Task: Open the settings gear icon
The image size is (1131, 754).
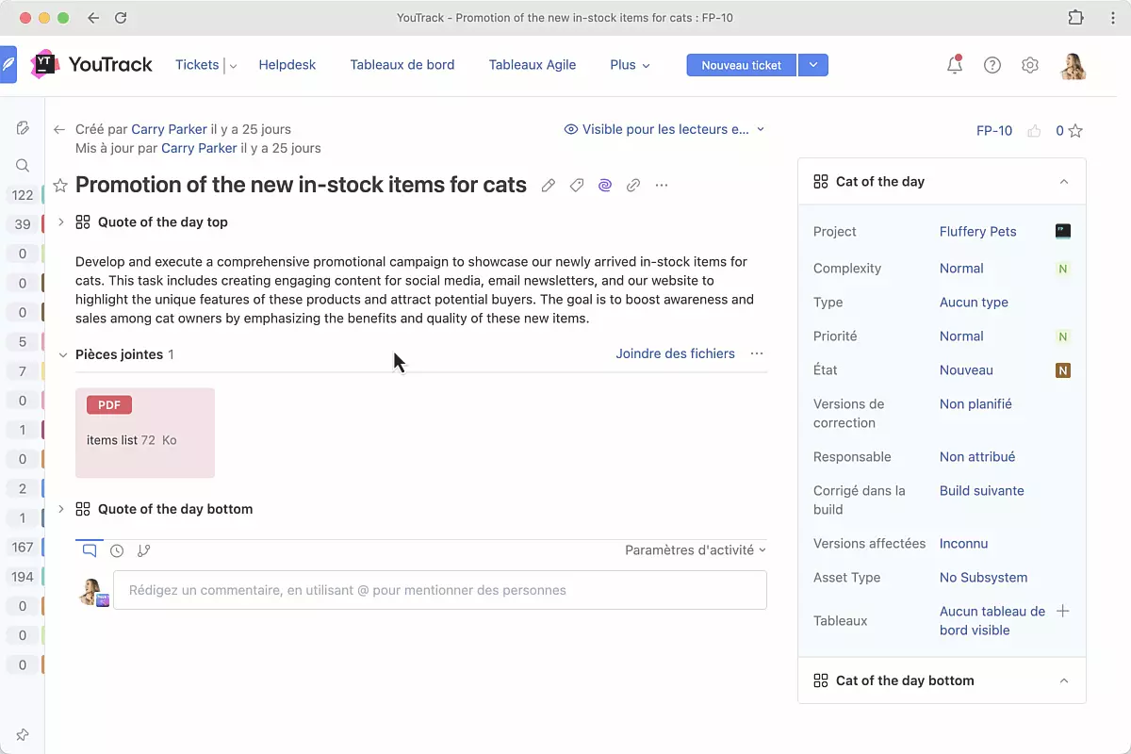Action: [1030, 65]
